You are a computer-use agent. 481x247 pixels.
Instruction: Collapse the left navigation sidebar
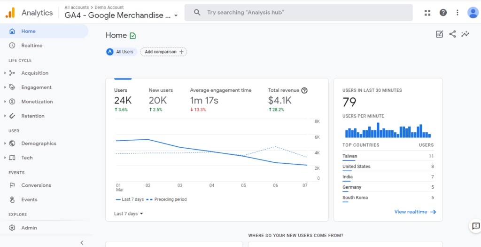click(82, 243)
